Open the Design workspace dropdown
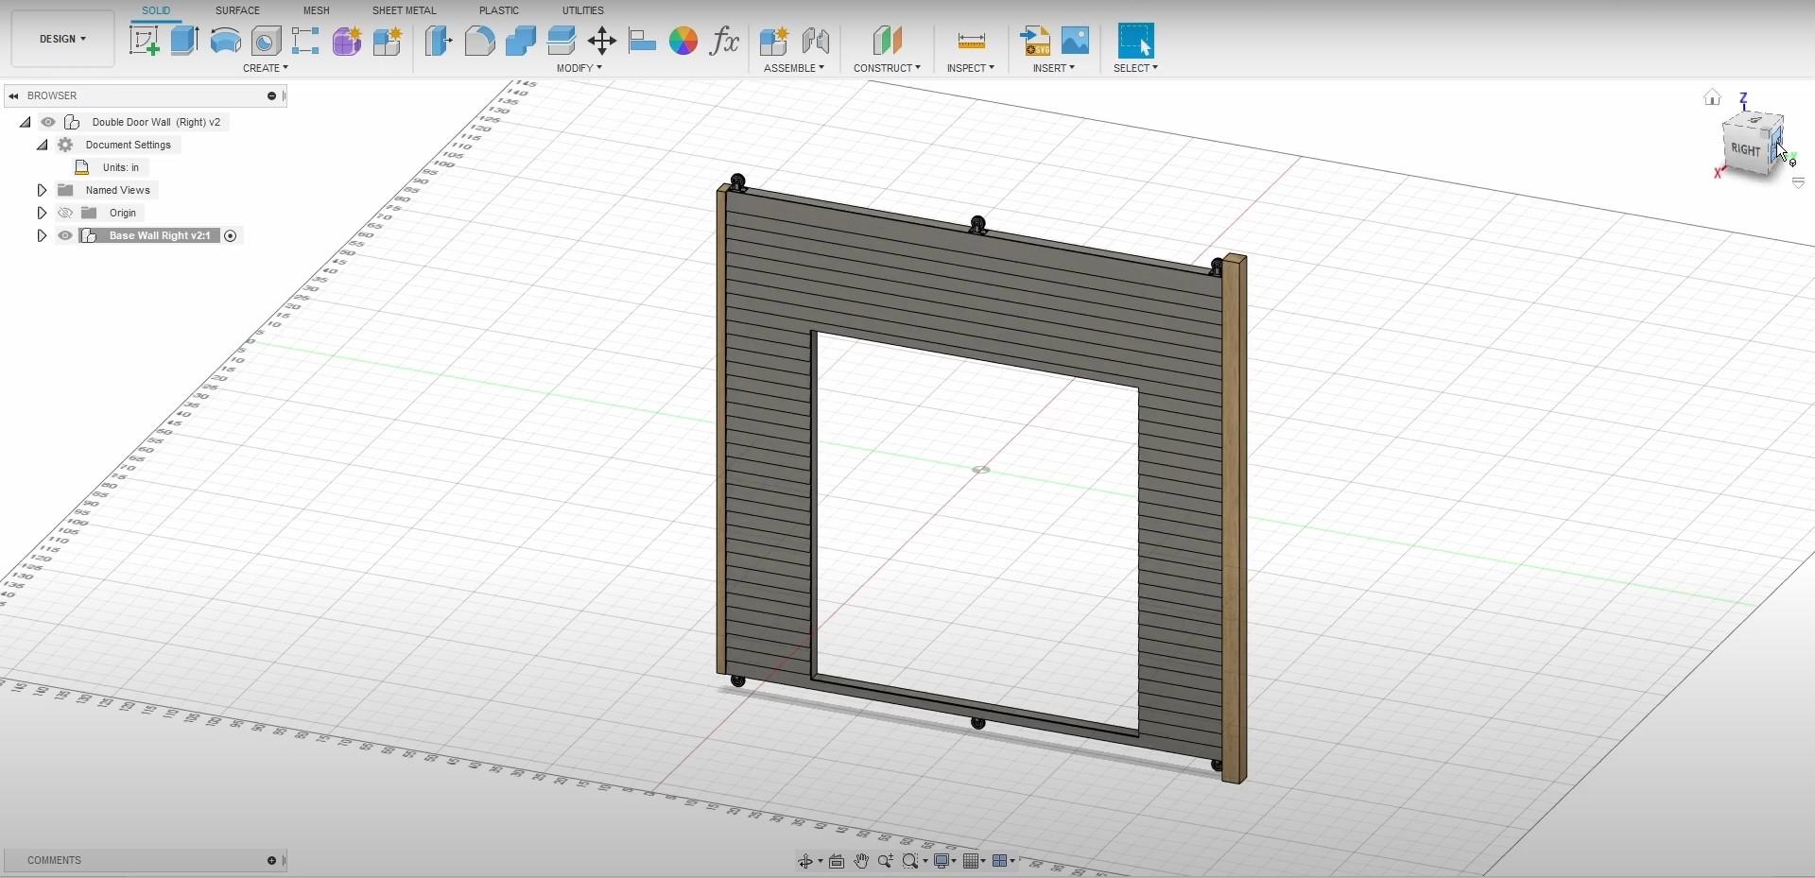The image size is (1815, 878). pos(62,39)
